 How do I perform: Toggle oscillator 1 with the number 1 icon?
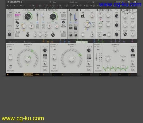point(34,10)
